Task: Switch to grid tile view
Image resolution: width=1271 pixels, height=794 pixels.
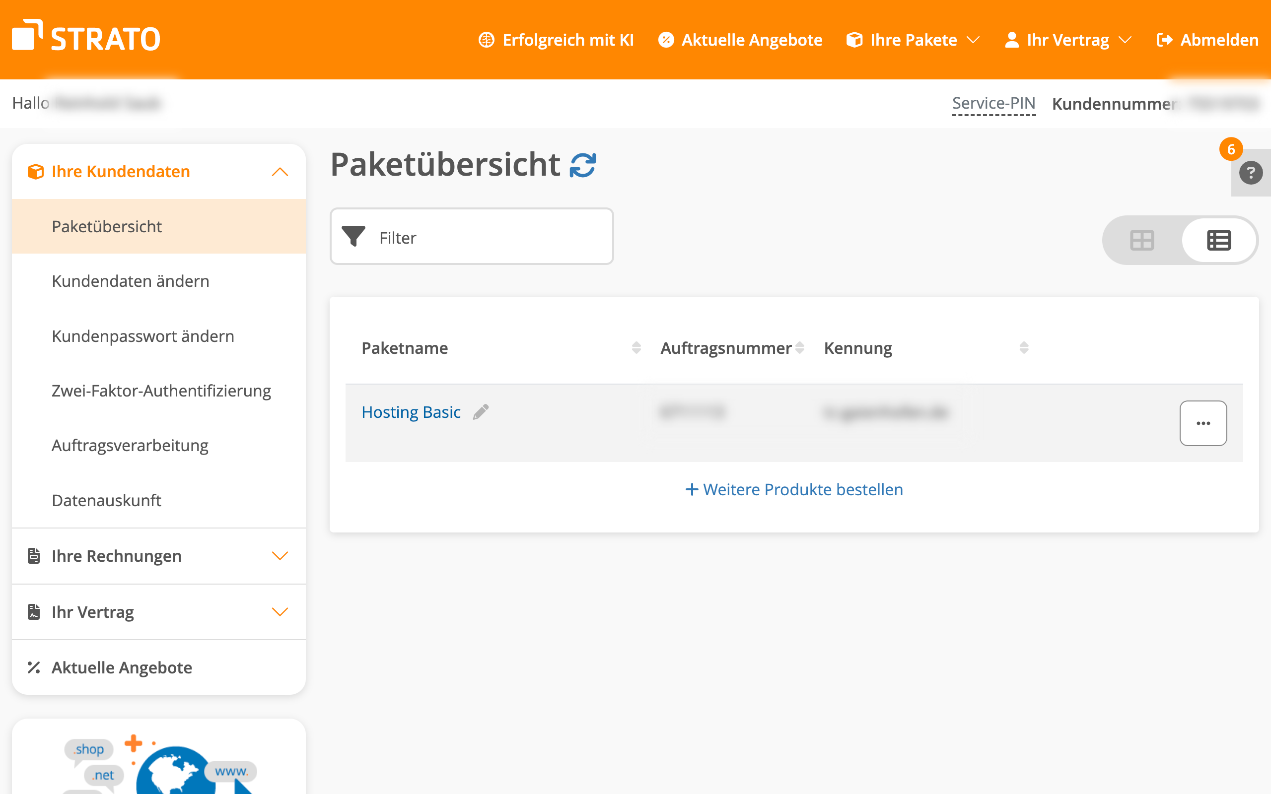Action: tap(1142, 241)
